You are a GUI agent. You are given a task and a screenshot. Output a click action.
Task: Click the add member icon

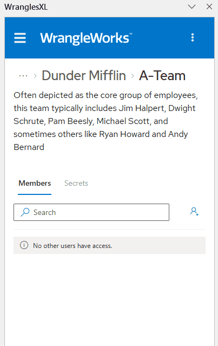pyautogui.click(x=194, y=212)
